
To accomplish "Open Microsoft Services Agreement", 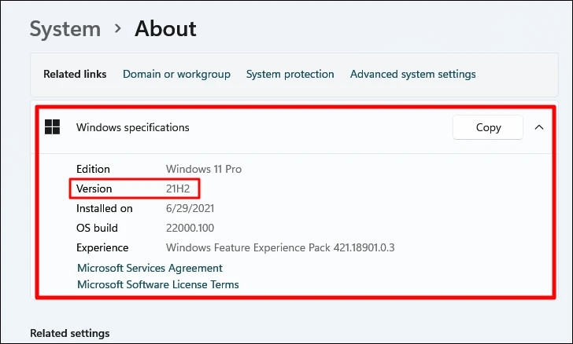I will 150,268.
